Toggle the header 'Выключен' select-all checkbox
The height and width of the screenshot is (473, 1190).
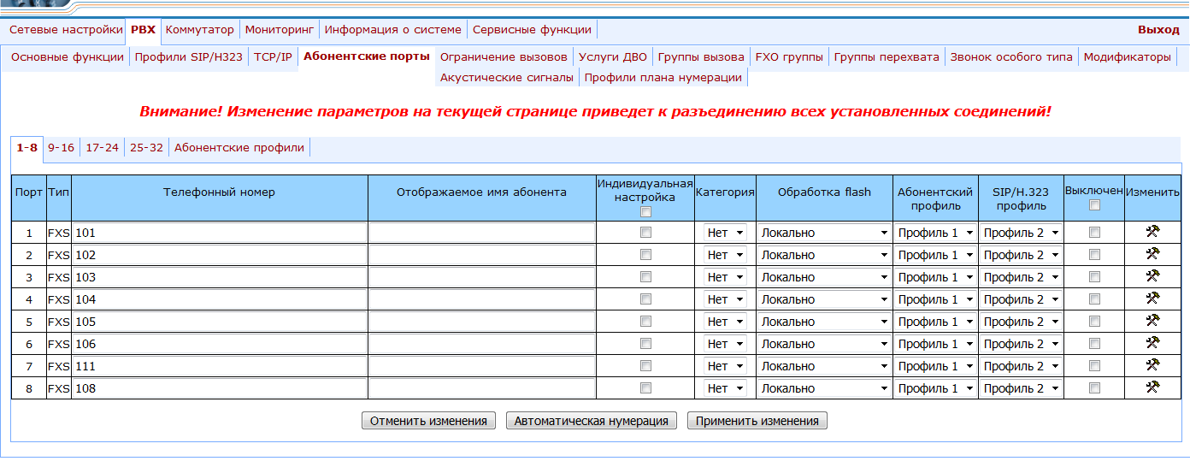click(x=1094, y=205)
